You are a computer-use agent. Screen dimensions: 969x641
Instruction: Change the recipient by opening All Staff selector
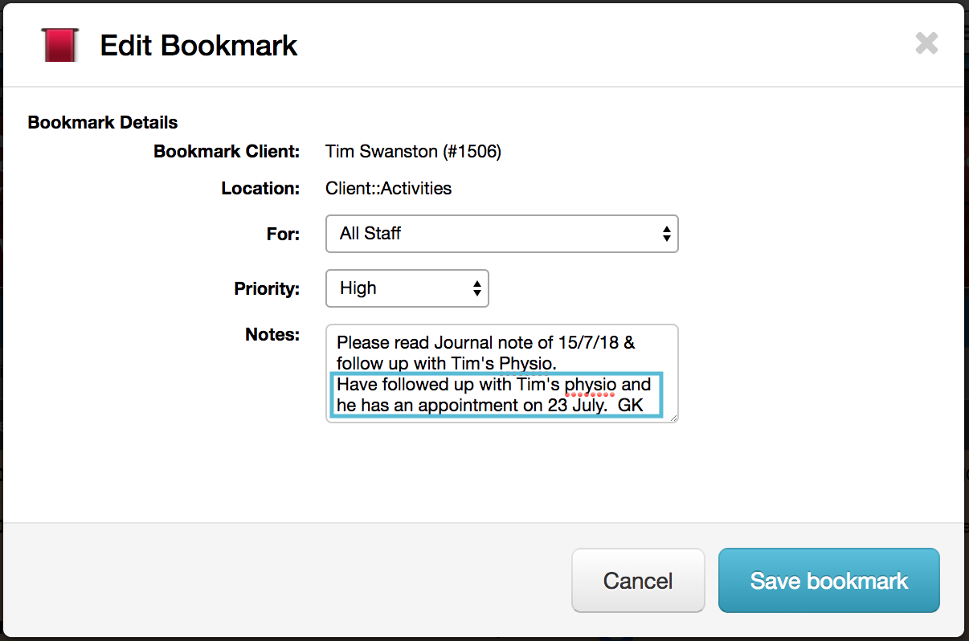click(501, 234)
